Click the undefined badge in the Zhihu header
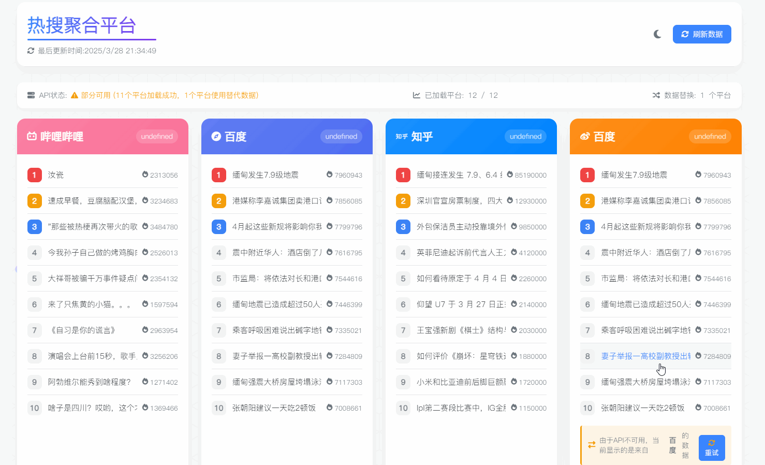765x465 pixels. (x=525, y=136)
